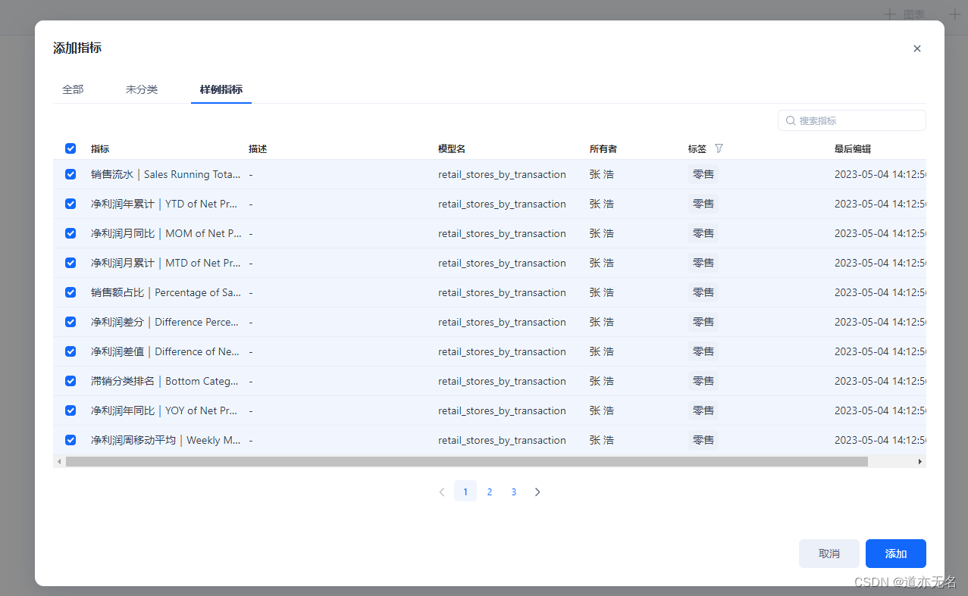The height and width of the screenshot is (596, 968).
Task: Click the 模型名 column header
Action: pos(452,149)
